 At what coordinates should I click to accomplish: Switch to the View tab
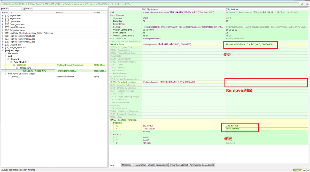click(115, 165)
